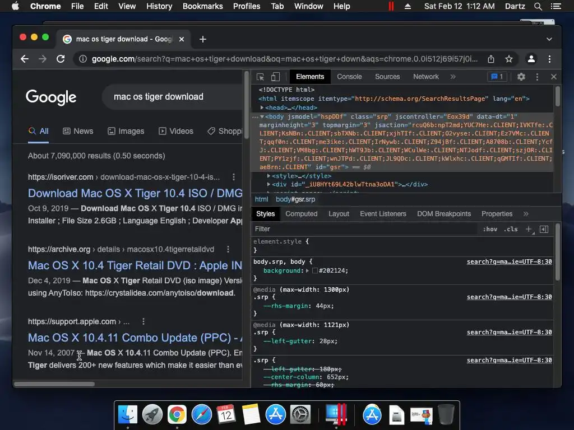This screenshot has height=430, width=574.
Task: Expand the head element node
Action: click(x=262, y=108)
